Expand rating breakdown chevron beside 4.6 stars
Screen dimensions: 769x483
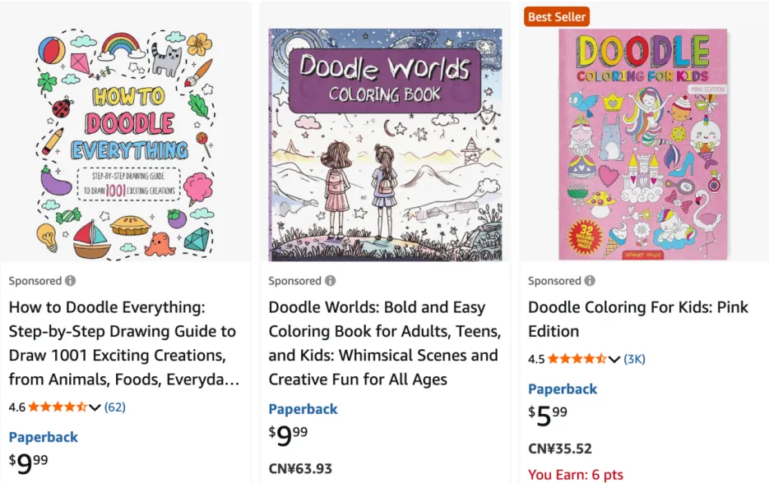[95, 407]
